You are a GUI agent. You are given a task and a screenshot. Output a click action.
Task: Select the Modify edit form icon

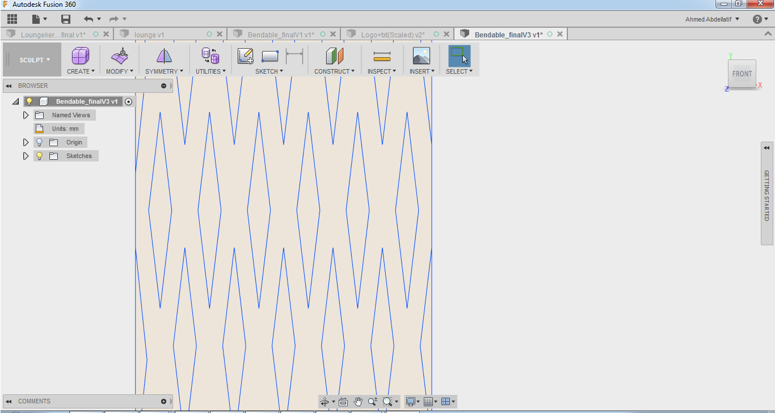(120, 56)
